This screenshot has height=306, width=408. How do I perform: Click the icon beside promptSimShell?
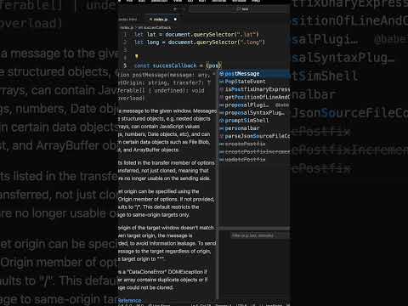[222, 121]
